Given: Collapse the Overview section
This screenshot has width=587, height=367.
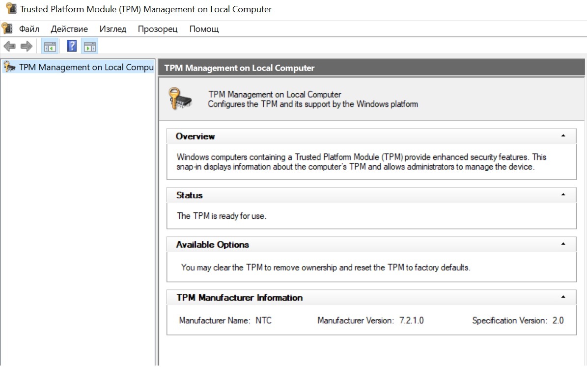Looking at the screenshot, I should (x=563, y=136).
